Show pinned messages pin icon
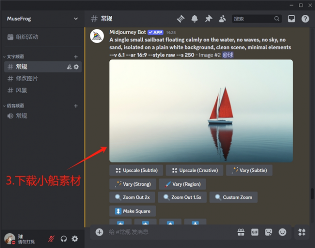315x248 pixels. tap(208, 19)
